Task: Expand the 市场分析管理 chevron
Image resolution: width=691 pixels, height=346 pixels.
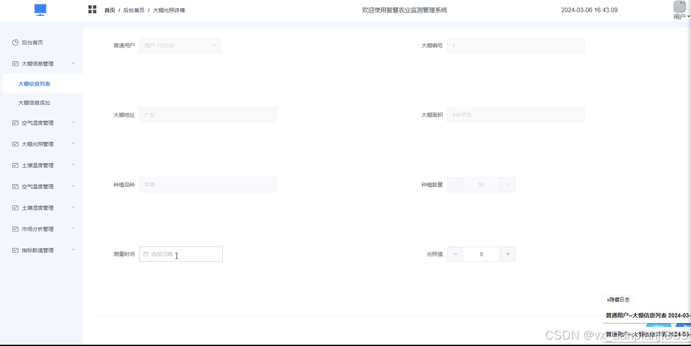Action: point(73,228)
